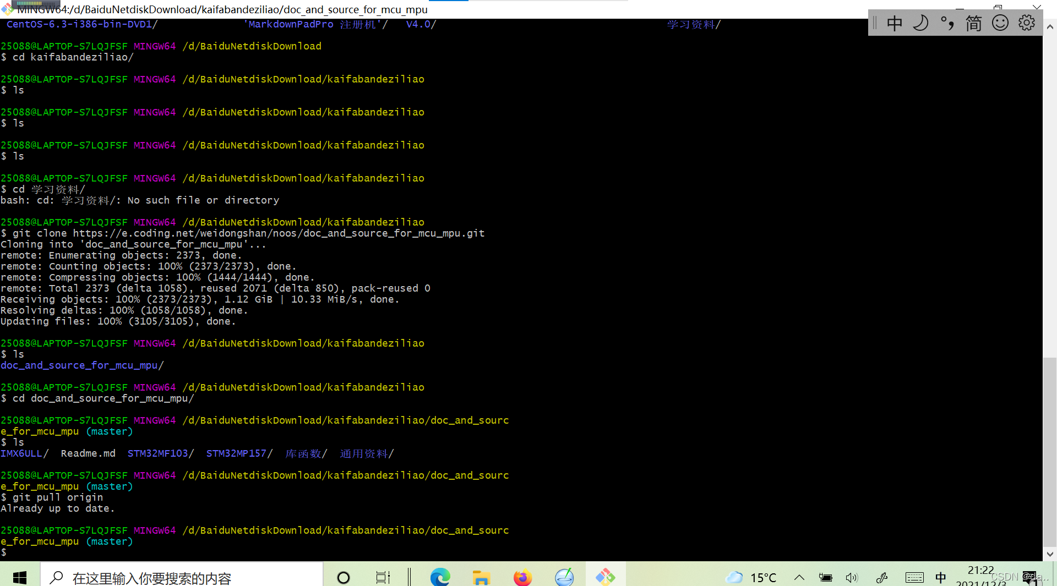Open Cortana circle icon in taskbar
The image size is (1057, 586).
344,577
